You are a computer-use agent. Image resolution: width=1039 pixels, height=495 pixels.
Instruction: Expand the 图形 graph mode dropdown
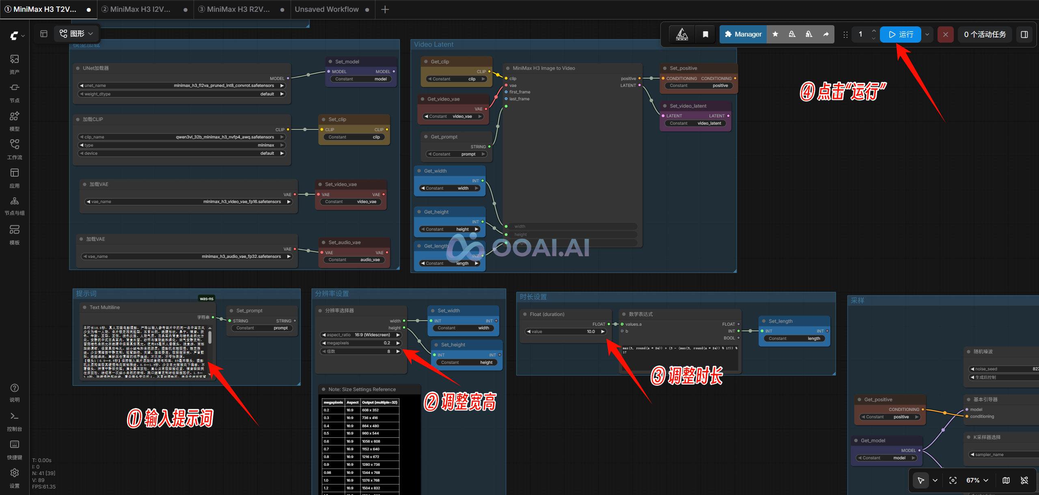pos(76,34)
